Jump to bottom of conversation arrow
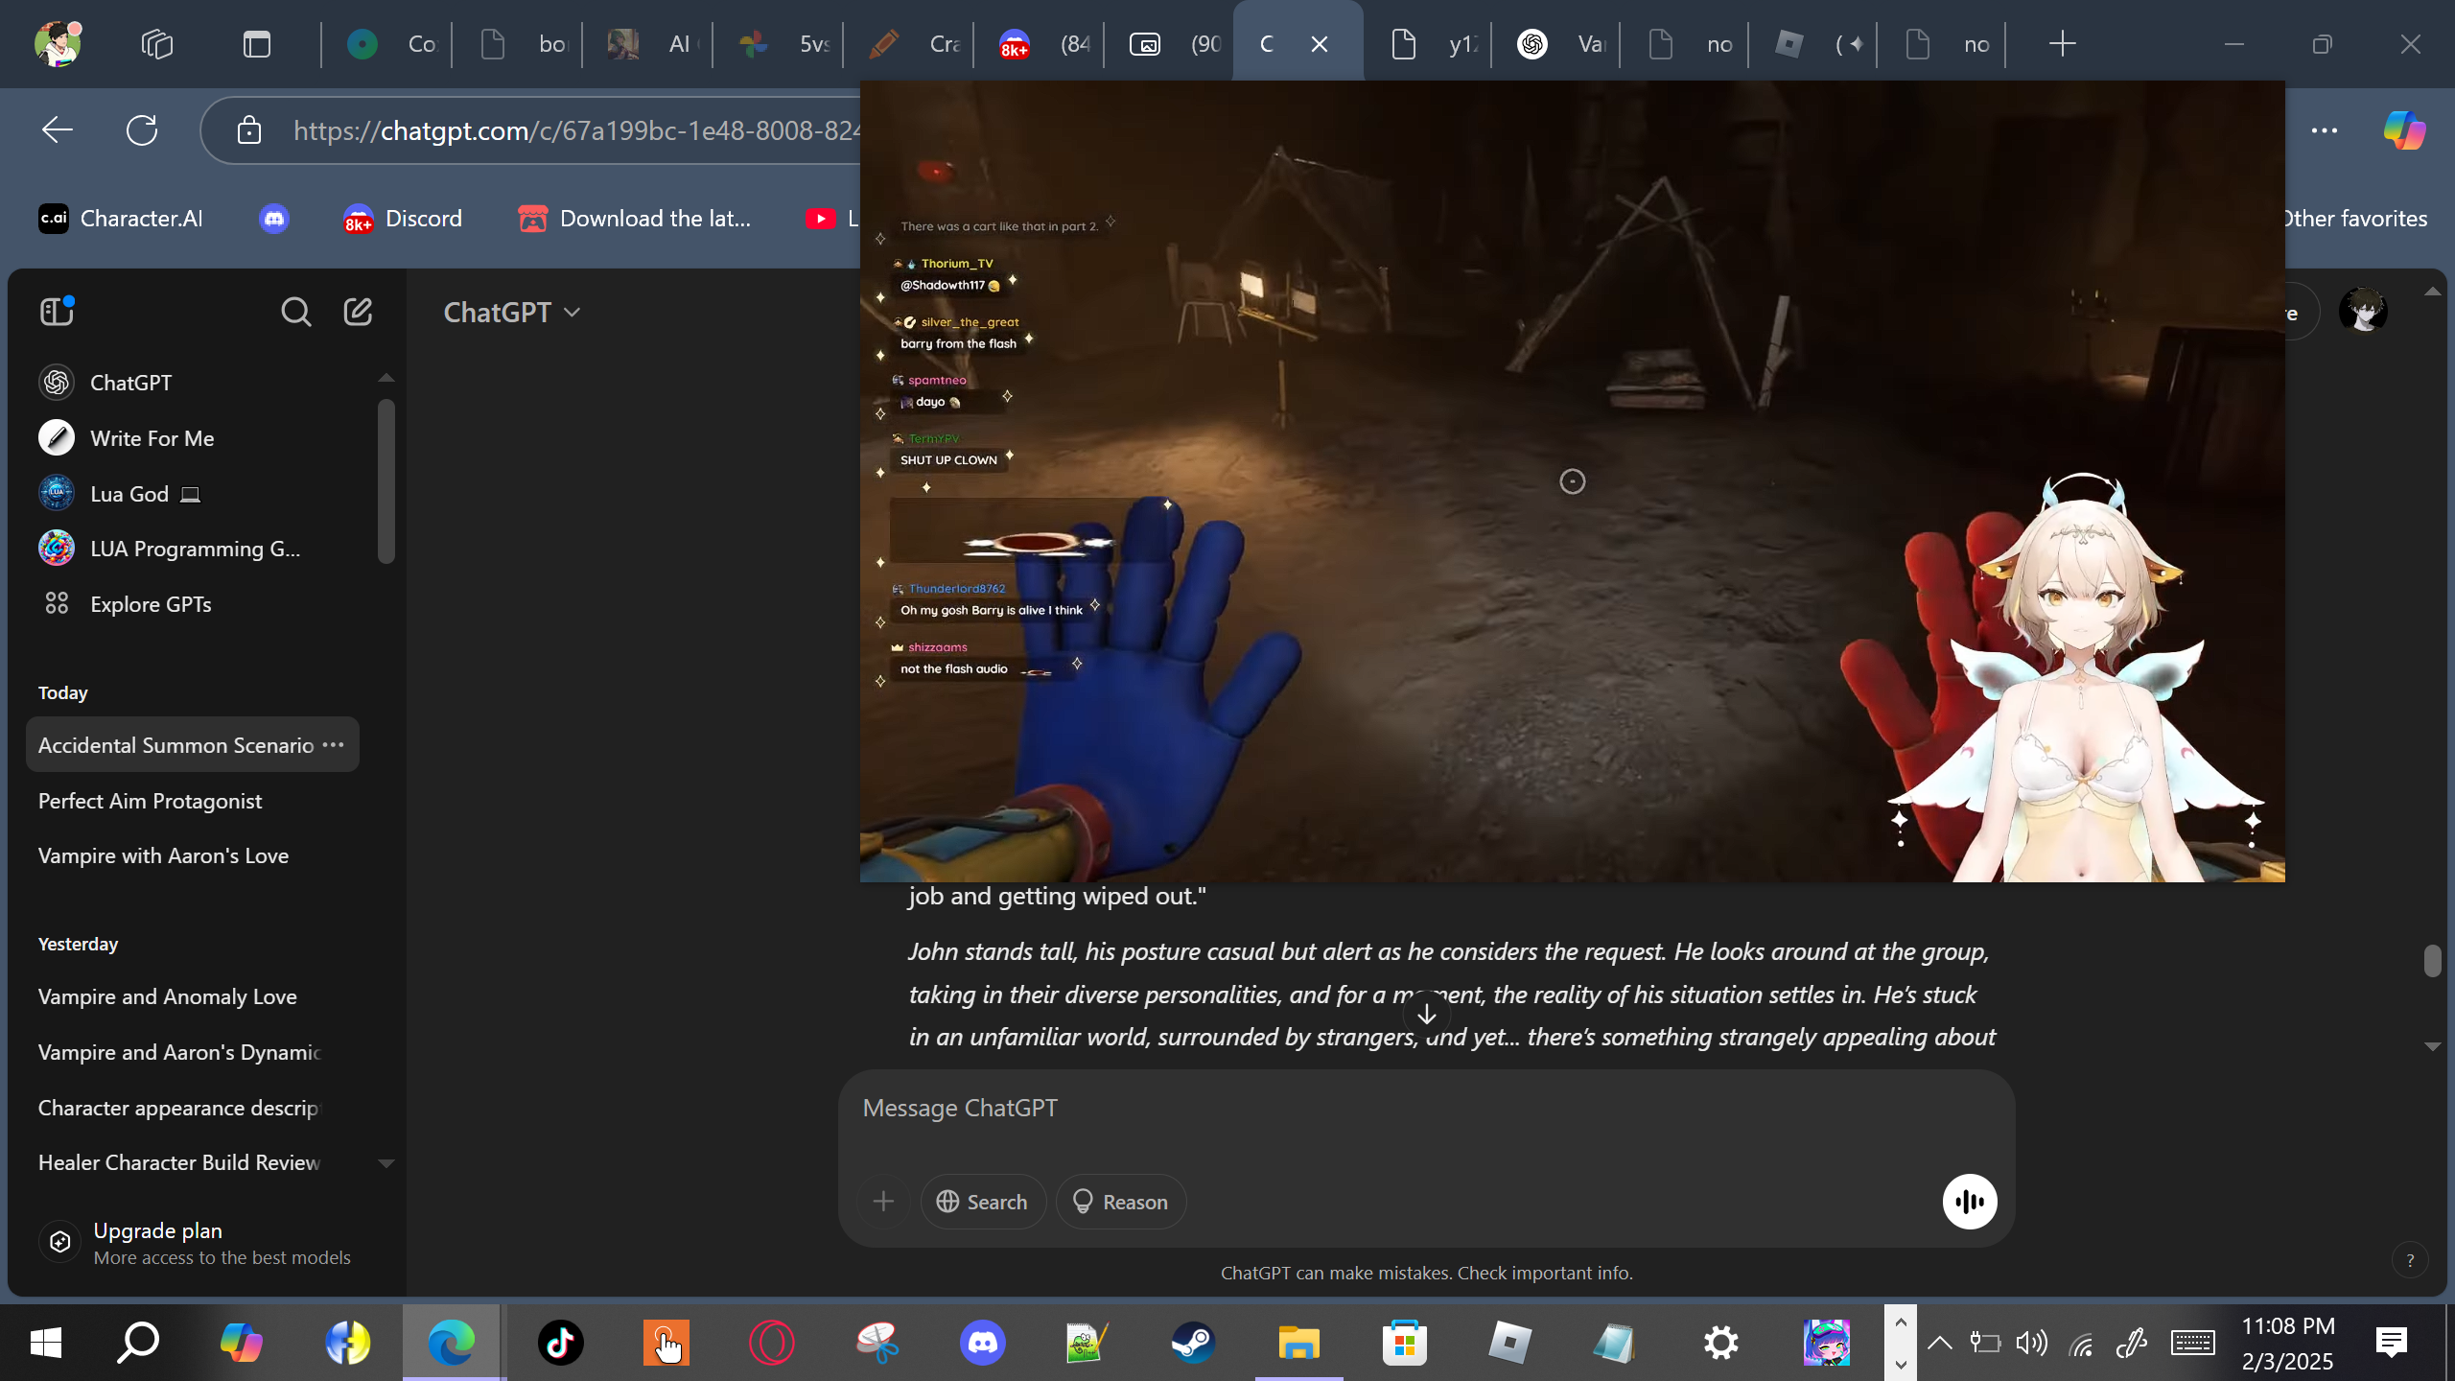This screenshot has width=2455, height=1381. click(1427, 1014)
